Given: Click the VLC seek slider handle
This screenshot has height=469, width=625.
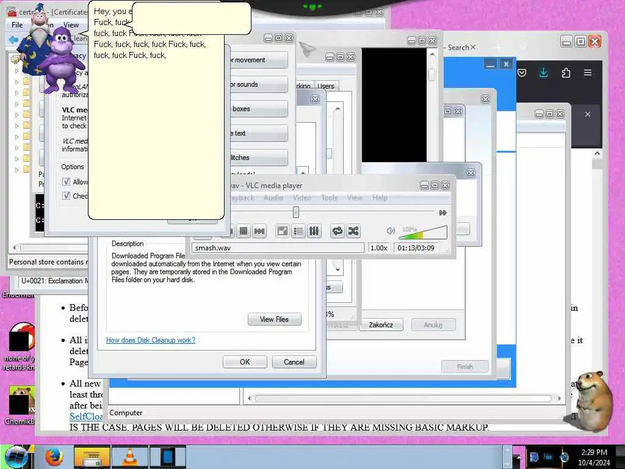Looking at the screenshot, I should 296,212.
